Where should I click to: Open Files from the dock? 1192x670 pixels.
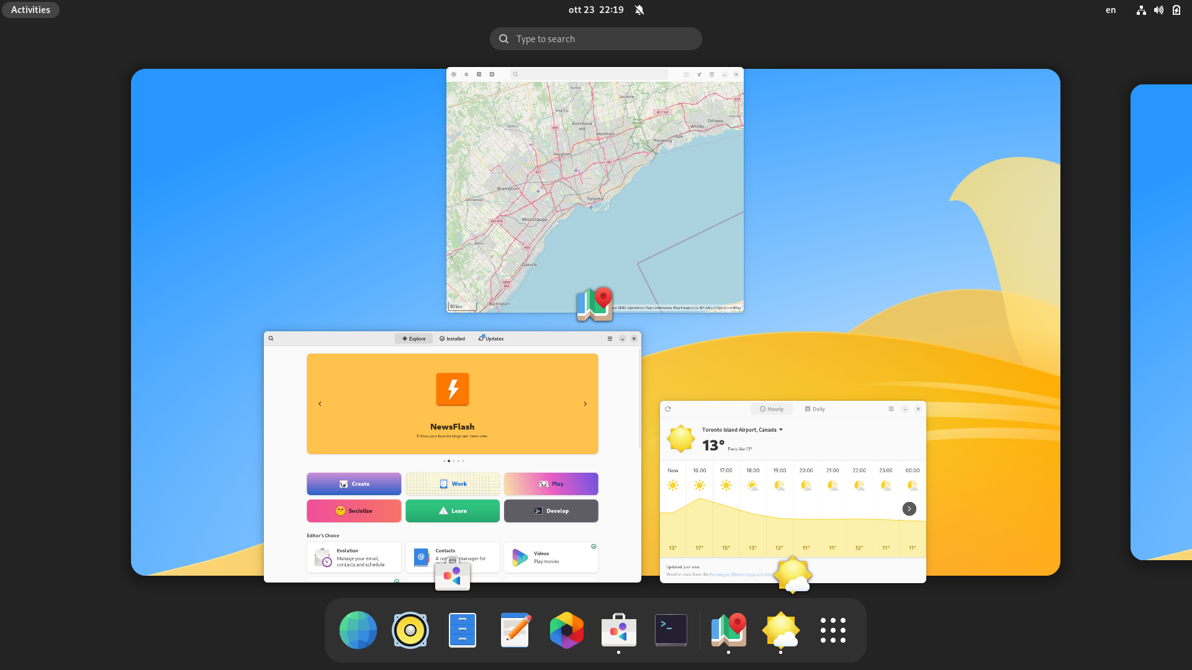(463, 630)
